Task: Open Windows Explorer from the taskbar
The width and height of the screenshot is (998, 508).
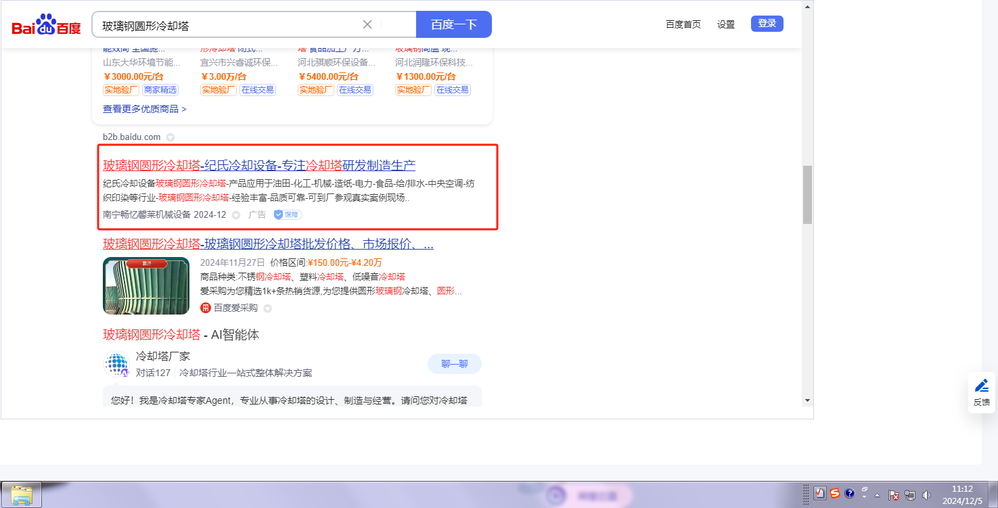Action: tap(22, 494)
